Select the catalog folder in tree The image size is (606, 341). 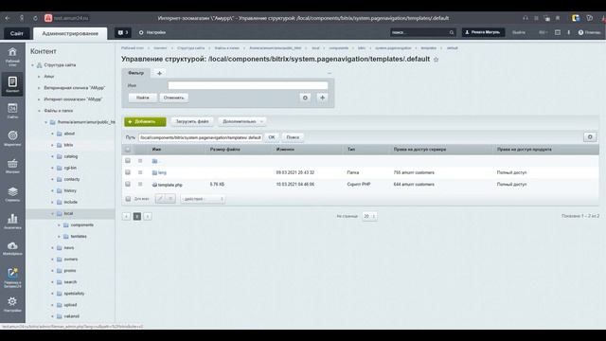[x=71, y=156]
